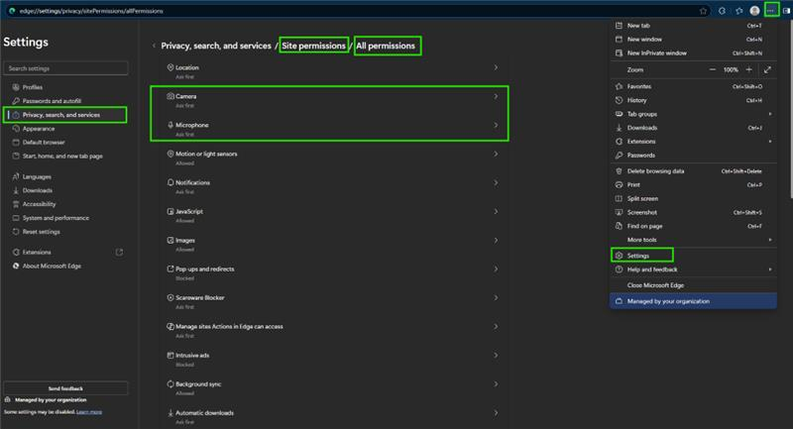Image resolution: width=793 pixels, height=429 pixels.
Task: Click the Search settings input field
Action: pos(65,68)
